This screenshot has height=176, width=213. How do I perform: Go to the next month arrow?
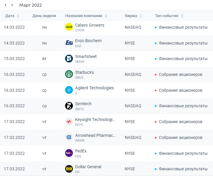[12, 5]
